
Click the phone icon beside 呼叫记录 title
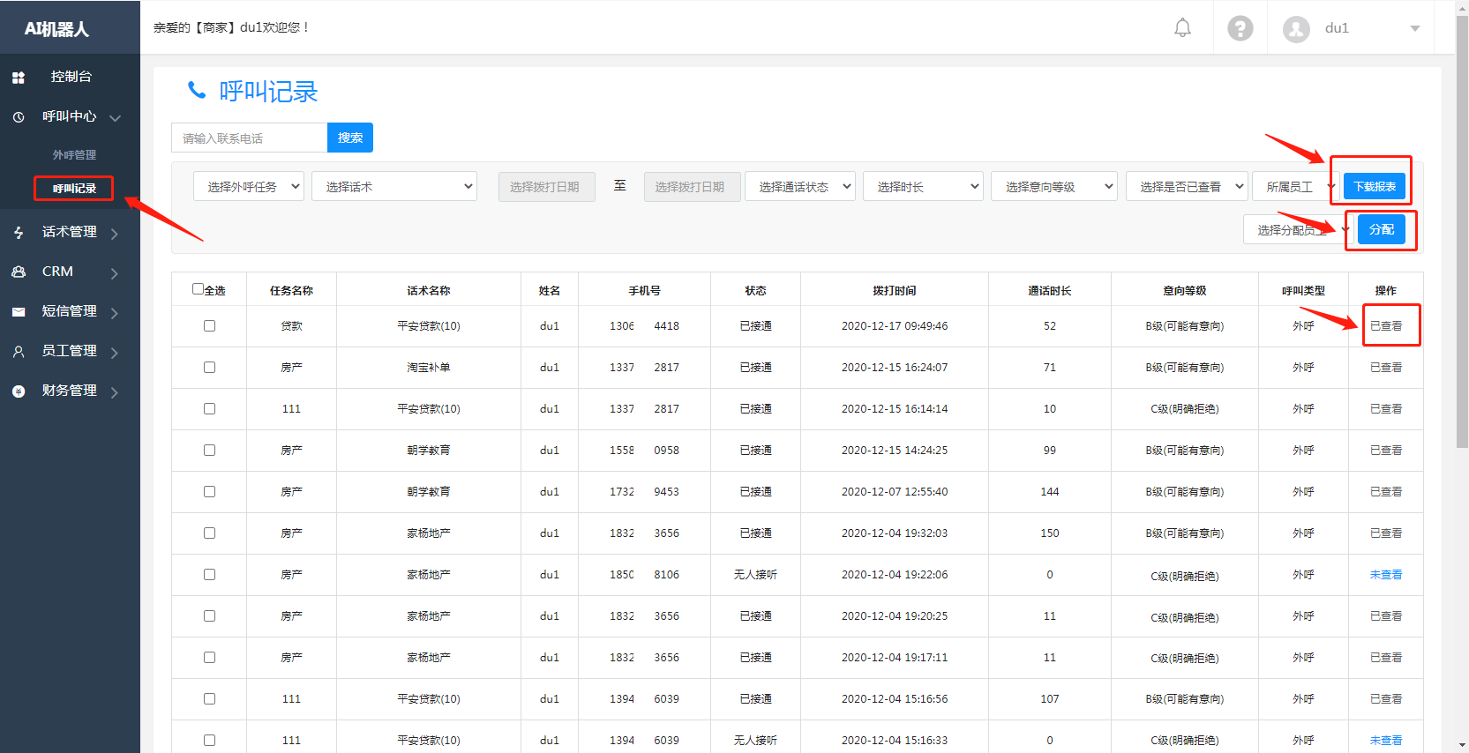197,90
